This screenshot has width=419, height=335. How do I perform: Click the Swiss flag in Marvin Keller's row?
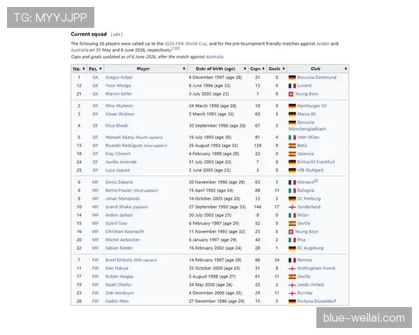[291, 94]
